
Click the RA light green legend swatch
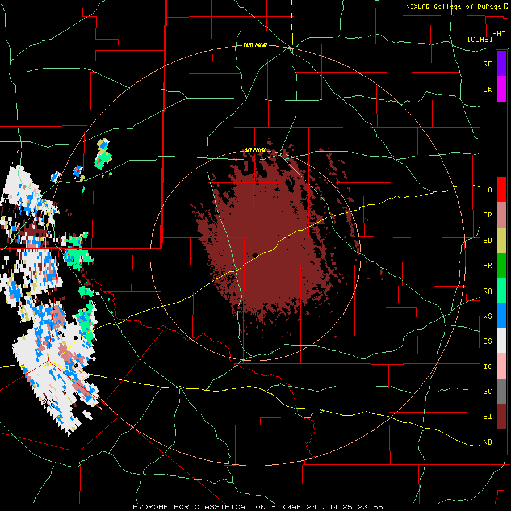coord(501,291)
